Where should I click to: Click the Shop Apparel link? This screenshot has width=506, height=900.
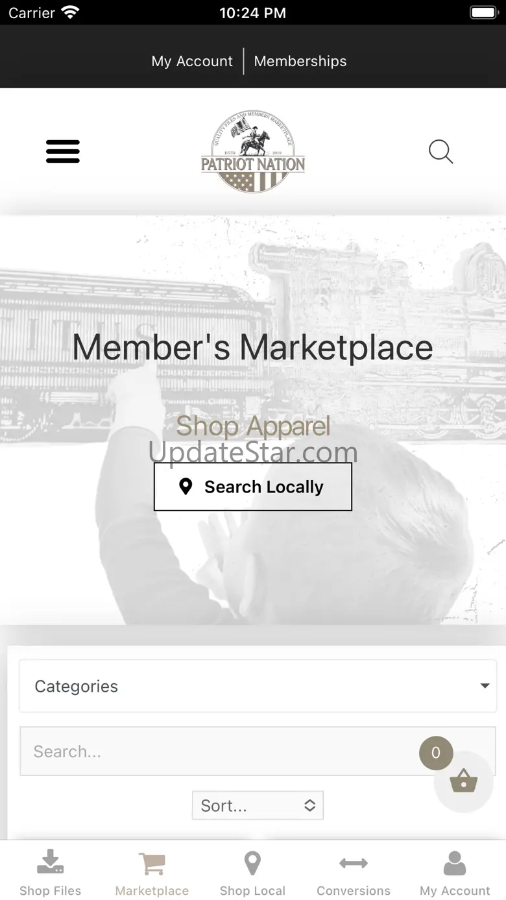point(253,426)
